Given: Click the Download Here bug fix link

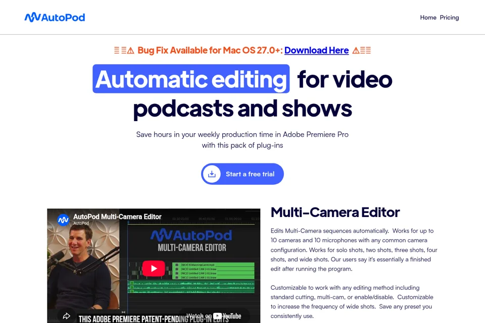Looking at the screenshot, I should (x=316, y=50).
